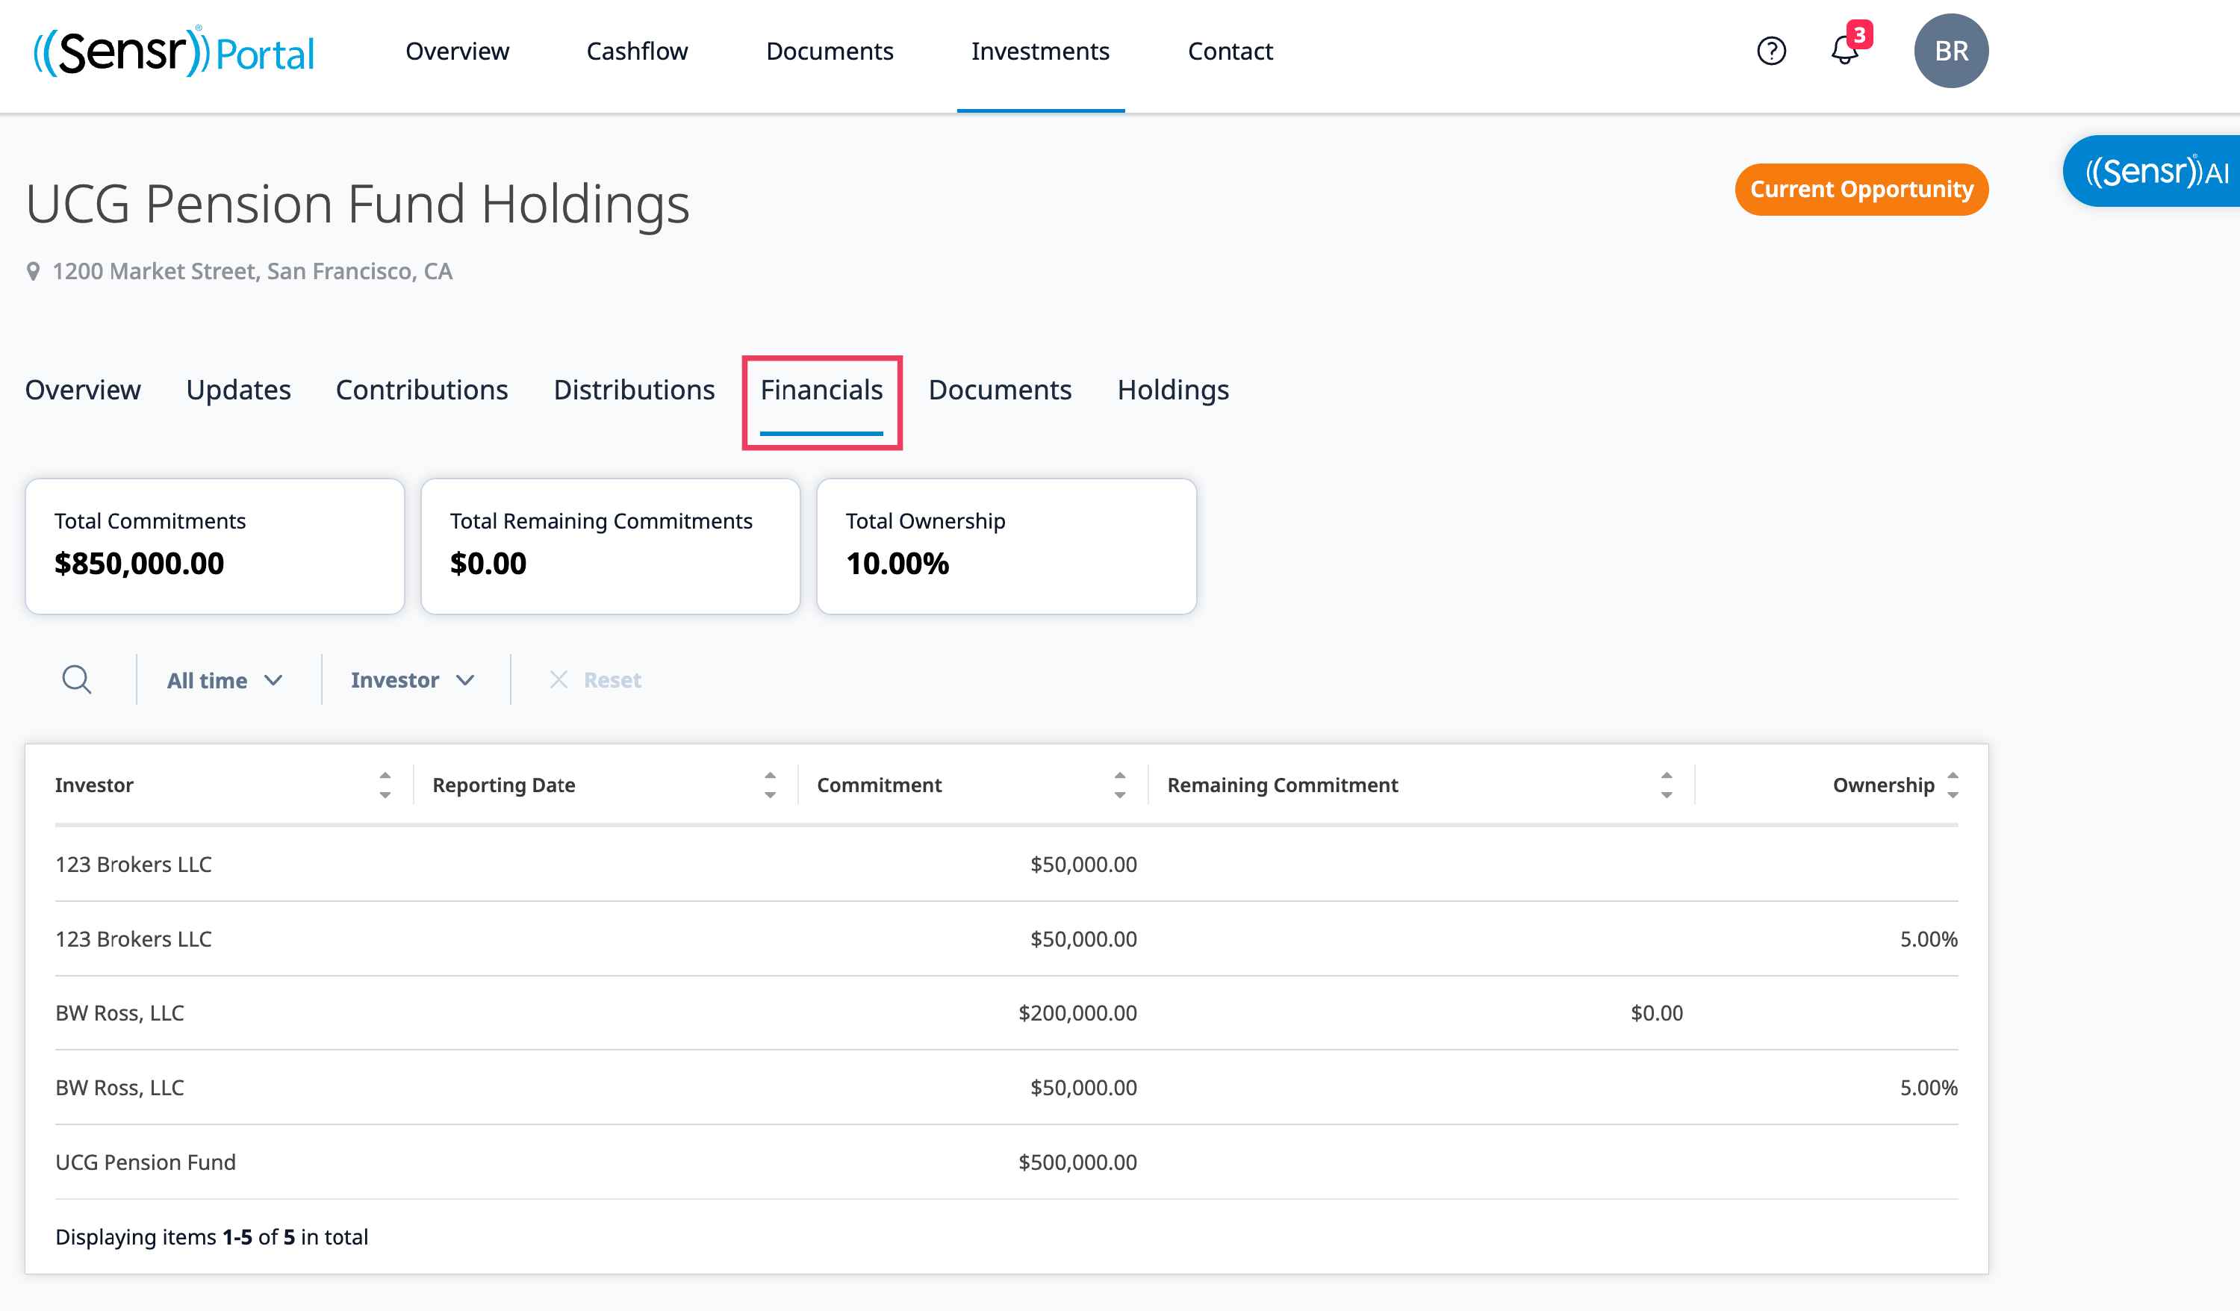Click the BR user avatar
The image size is (2240, 1311).
coord(1950,51)
